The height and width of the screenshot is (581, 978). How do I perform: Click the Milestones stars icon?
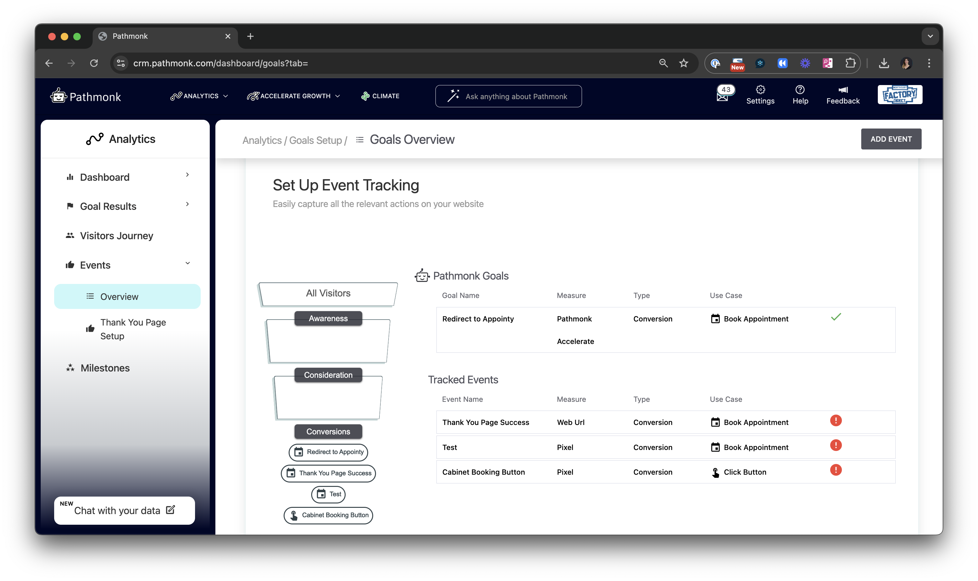pos(70,368)
